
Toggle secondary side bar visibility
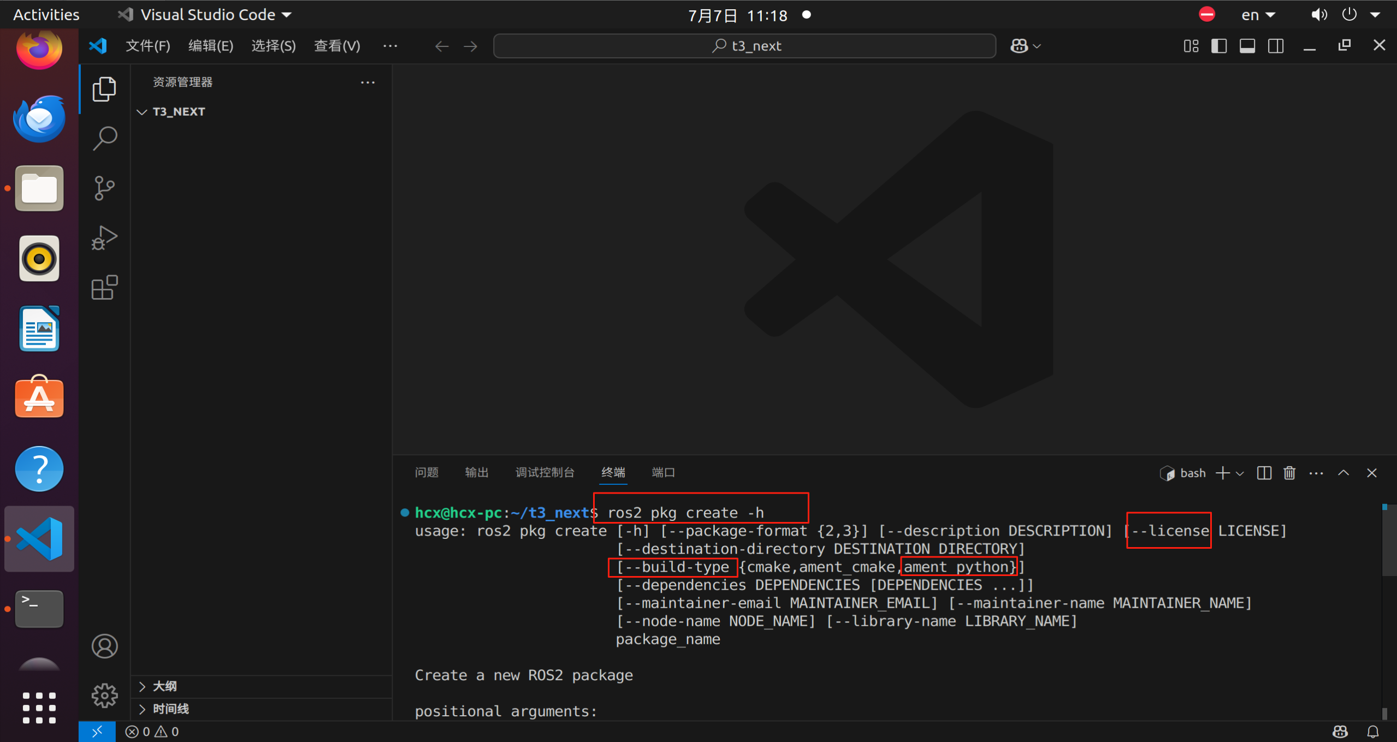(x=1276, y=46)
